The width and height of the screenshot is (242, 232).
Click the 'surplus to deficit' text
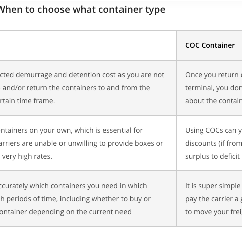212,156
